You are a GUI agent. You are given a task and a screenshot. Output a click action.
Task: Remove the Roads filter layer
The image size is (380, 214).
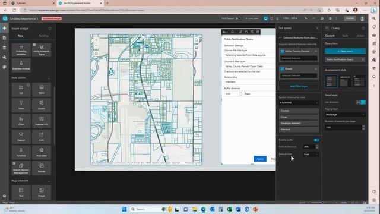point(316,69)
